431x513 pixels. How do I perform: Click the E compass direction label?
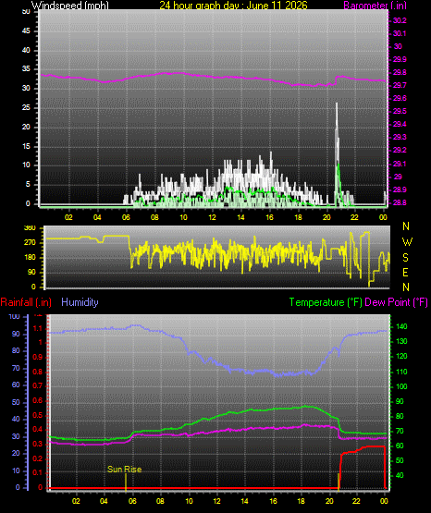(405, 273)
